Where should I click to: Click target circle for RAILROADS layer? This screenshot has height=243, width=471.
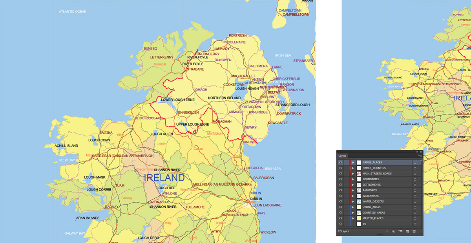click(x=415, y=190)
